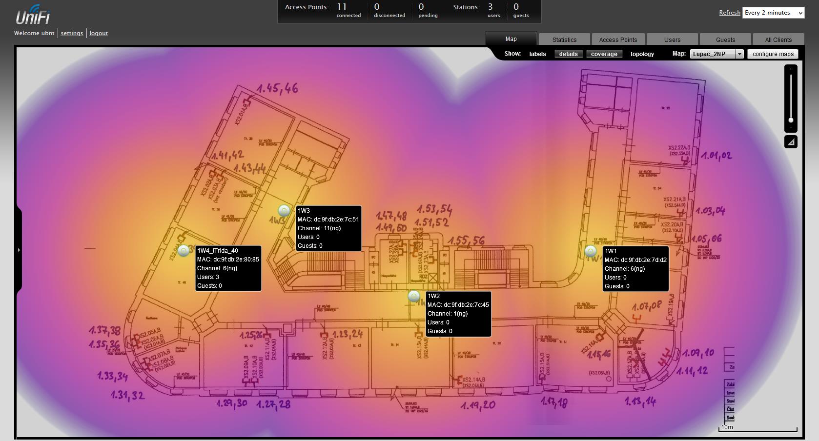Click the 1W2 details popup

click(x=458, y=314)
